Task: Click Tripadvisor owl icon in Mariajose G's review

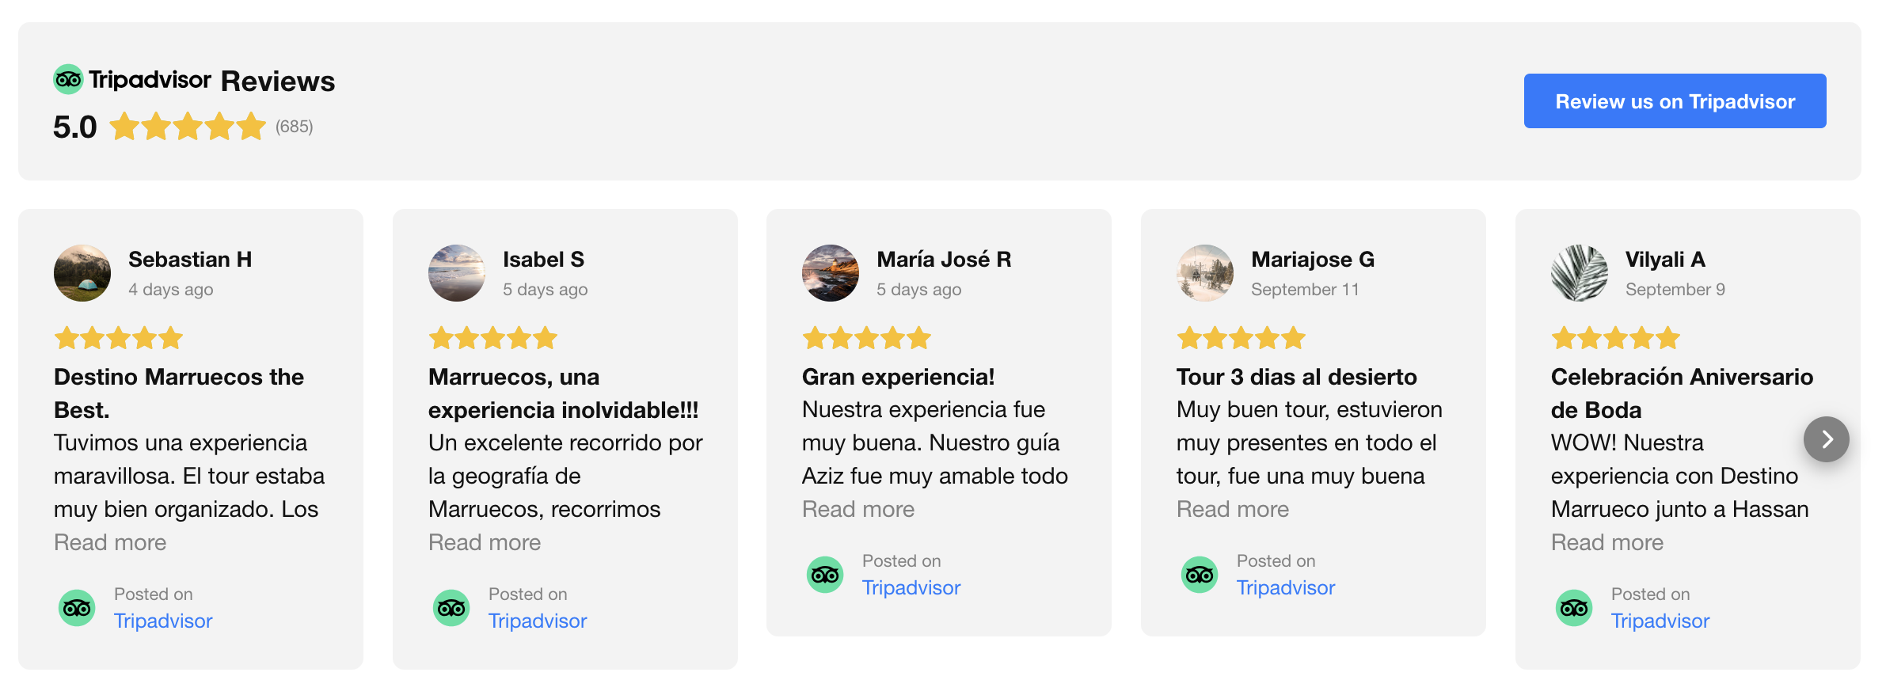Action: coord(1200,575)
